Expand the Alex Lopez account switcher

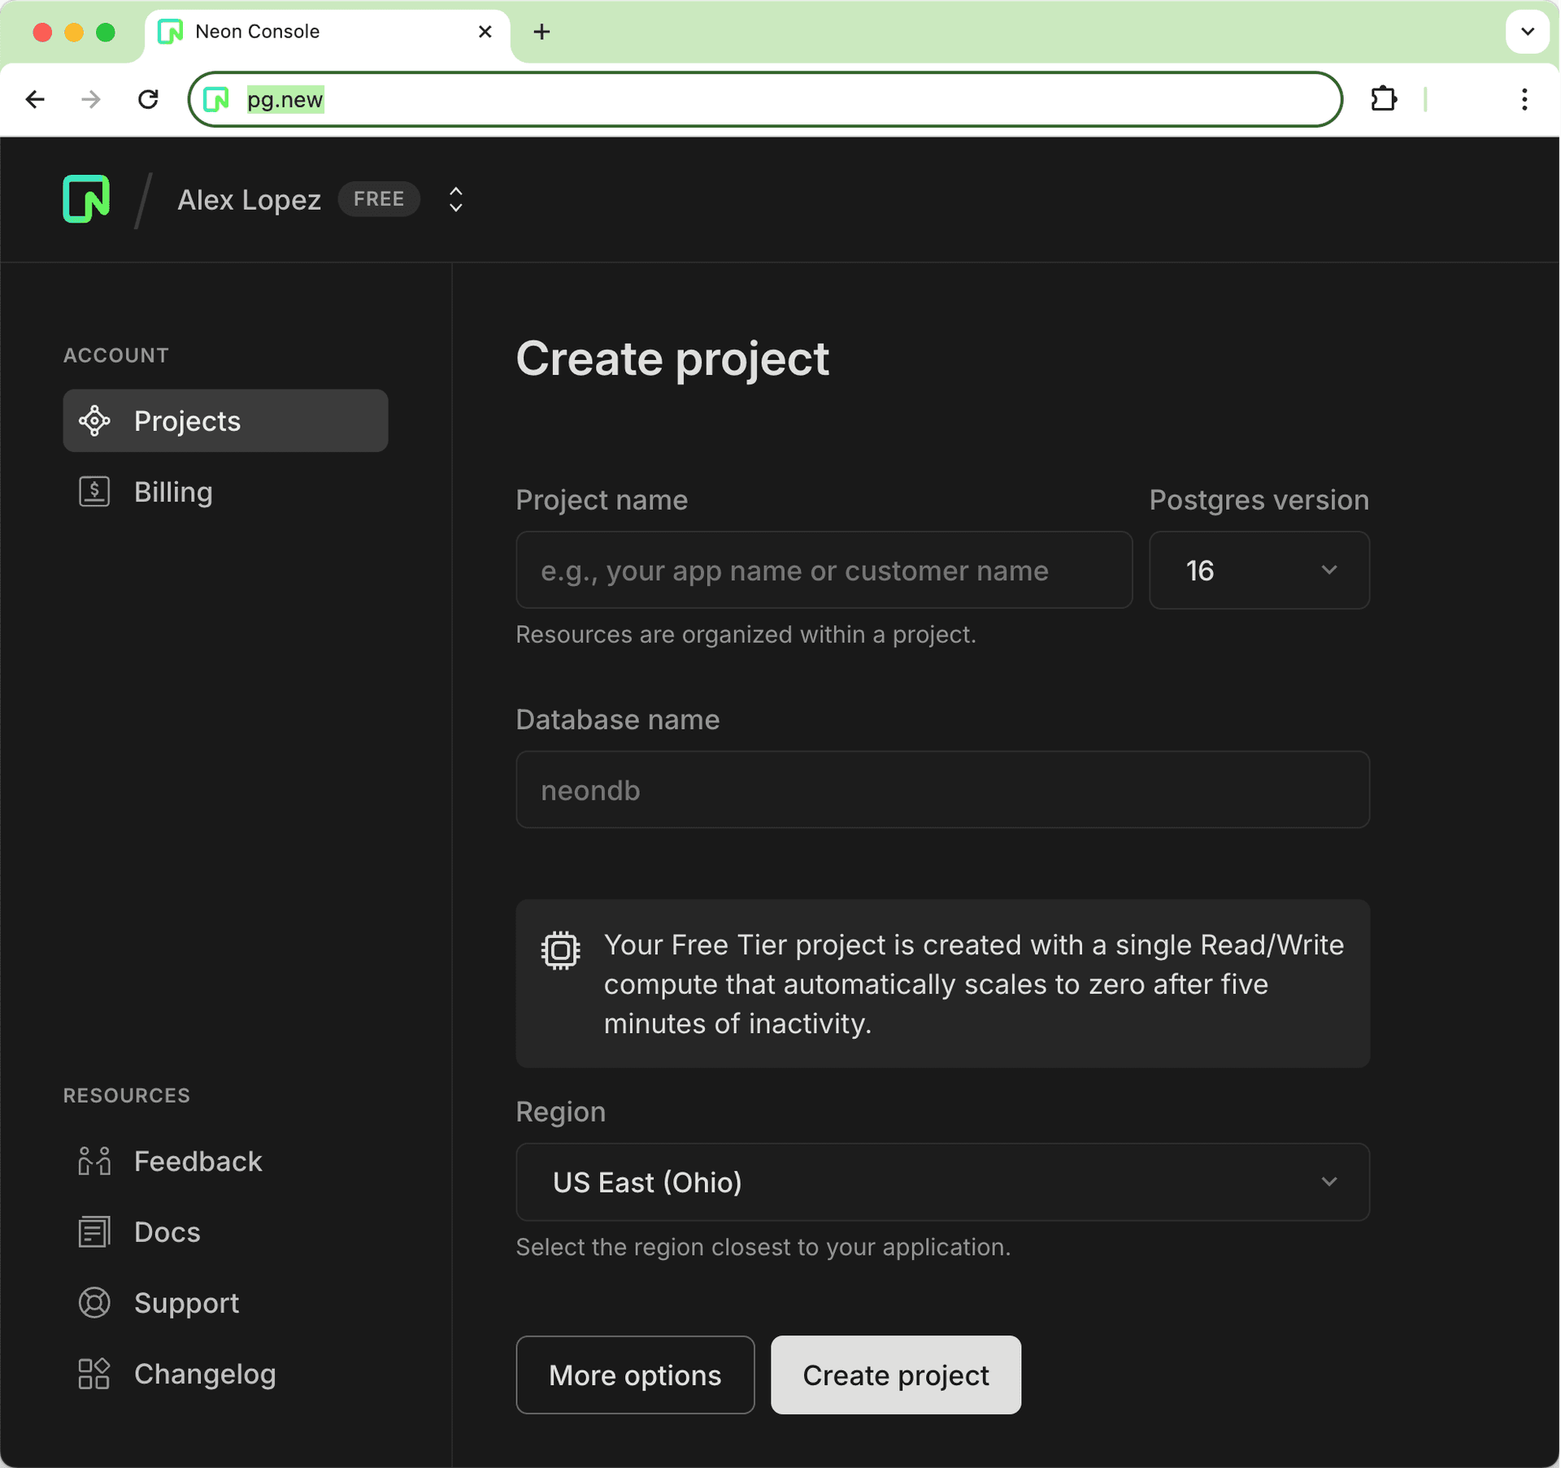point(456,199)
